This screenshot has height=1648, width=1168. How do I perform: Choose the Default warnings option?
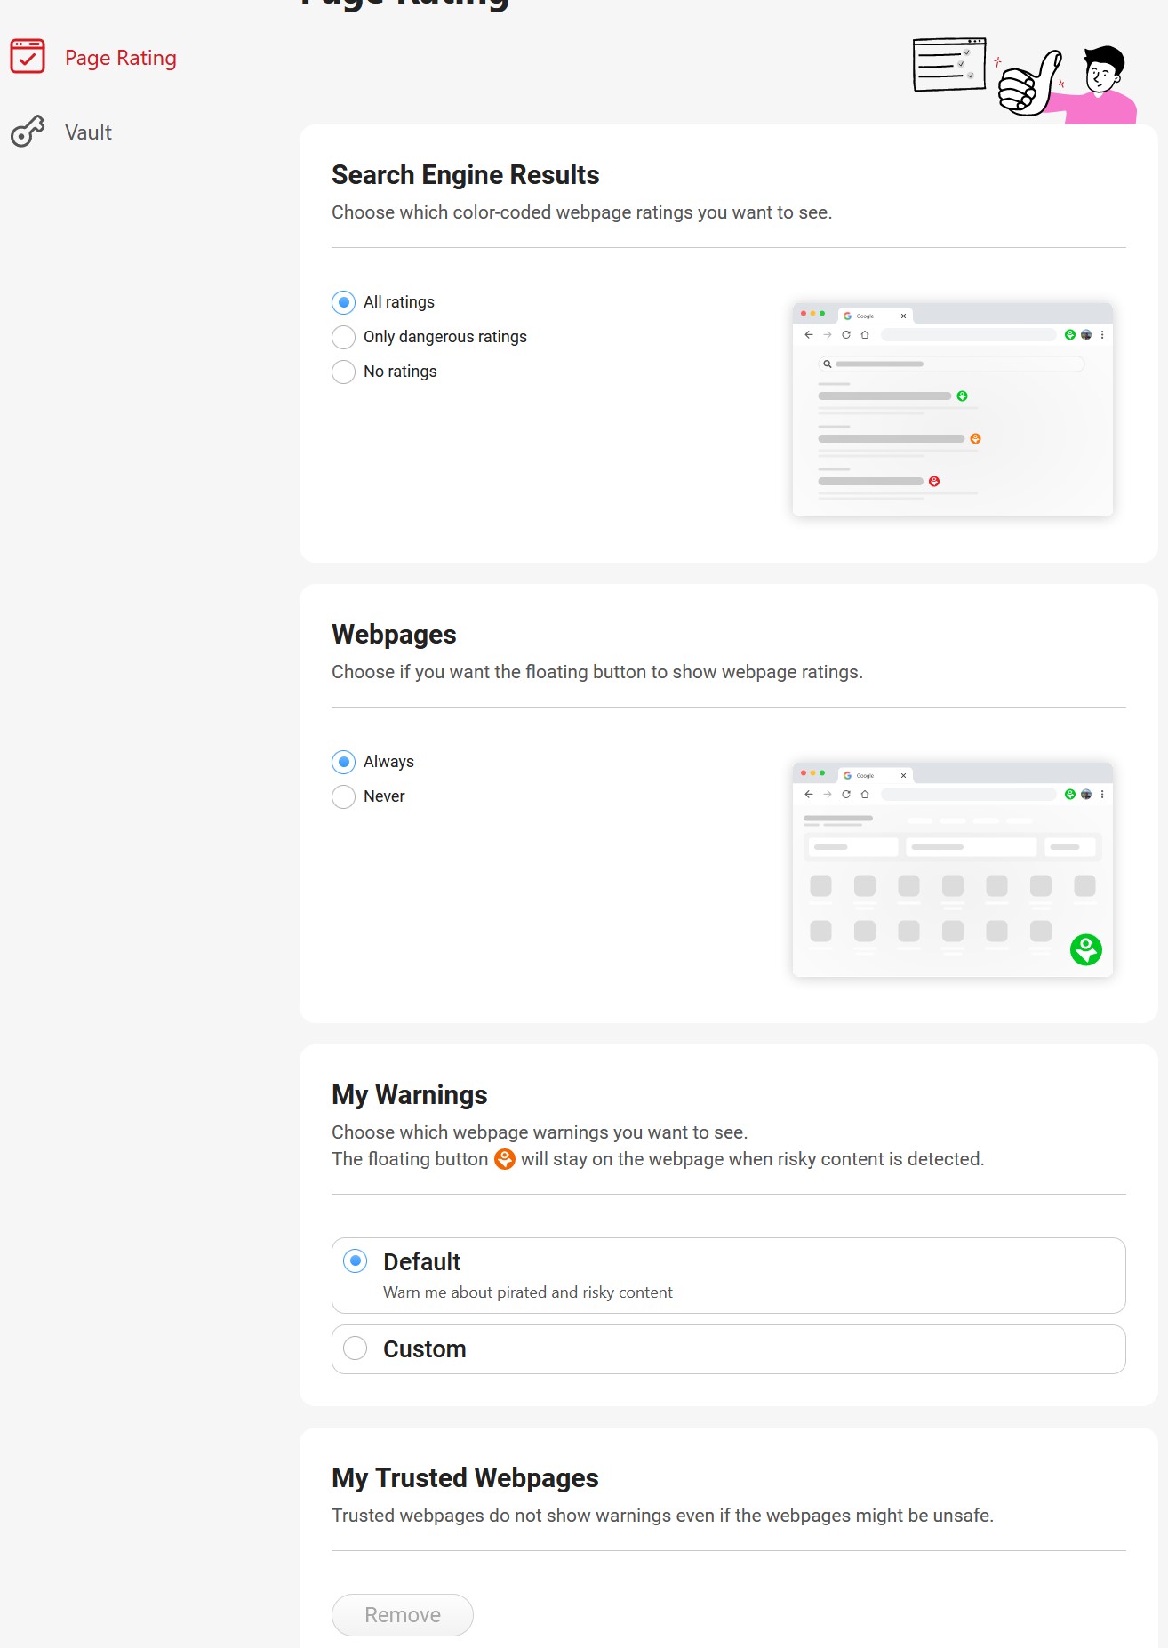[356, 1260]
